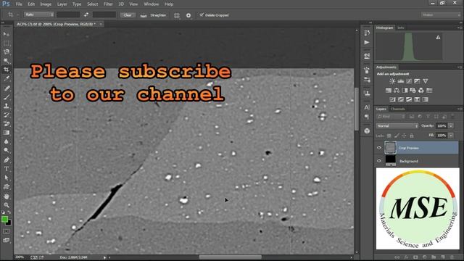Click the Color Balance adjustment icon
This screenshot has width=464, height=261.
point(397,90)
